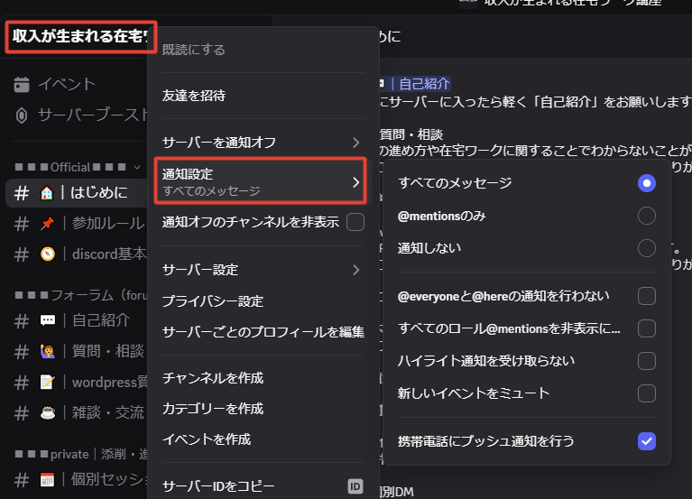The width and height of the screenshot is (692, 499).
Task: Enable @everyoneと@hereの通知を行わない checkbox
Action: [x=646, y=296]
